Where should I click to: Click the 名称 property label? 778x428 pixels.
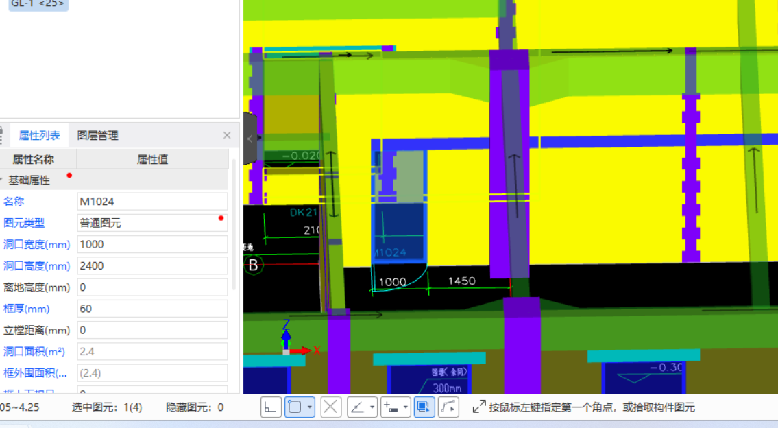[14, 202]
